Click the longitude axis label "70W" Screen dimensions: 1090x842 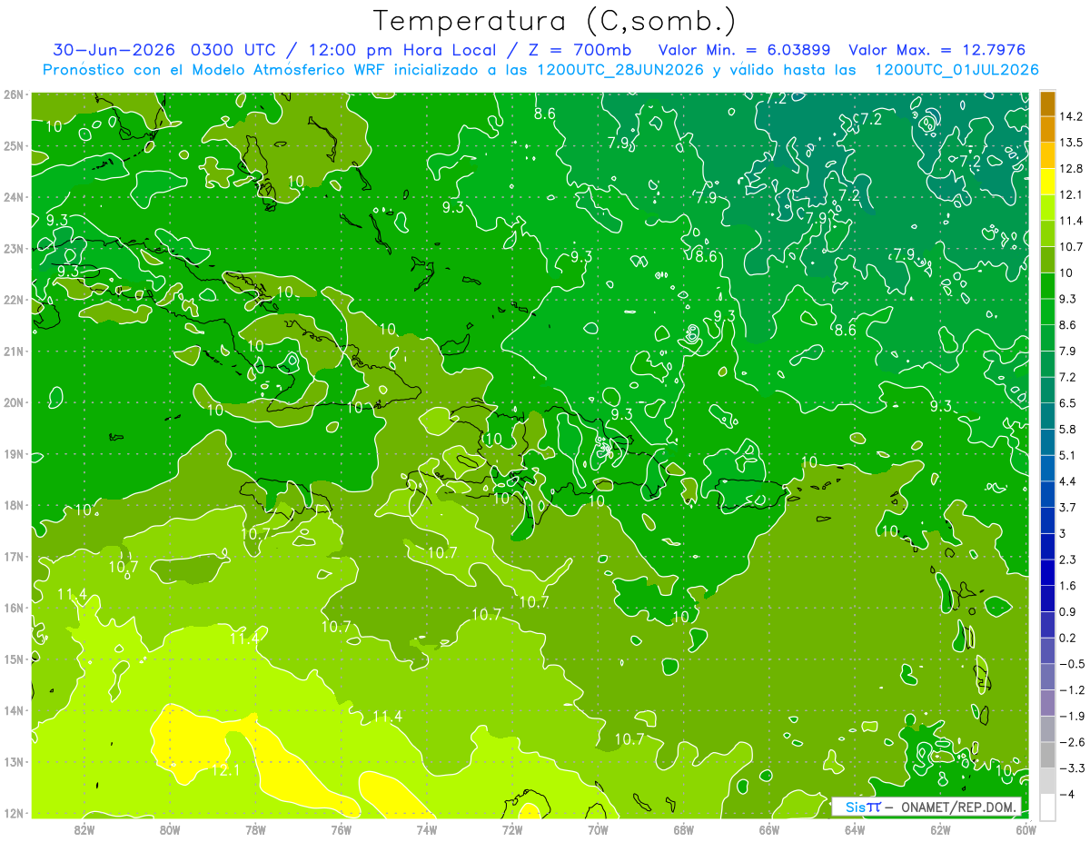click(x=598, y=828)
